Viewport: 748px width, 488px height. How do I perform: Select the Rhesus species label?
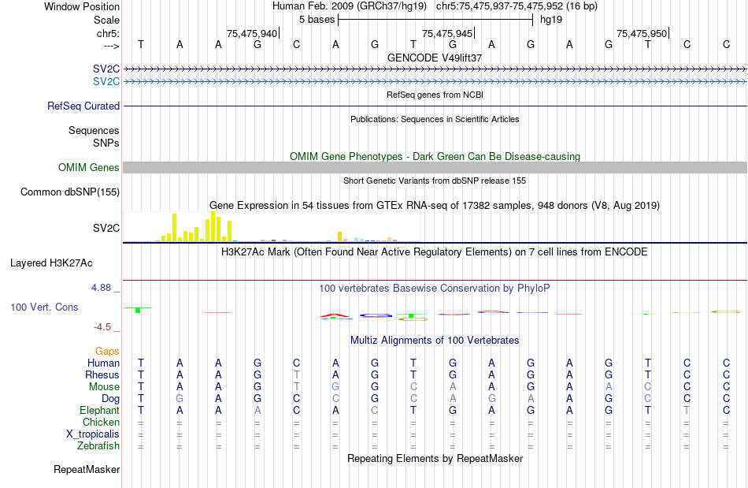(102, 374)
